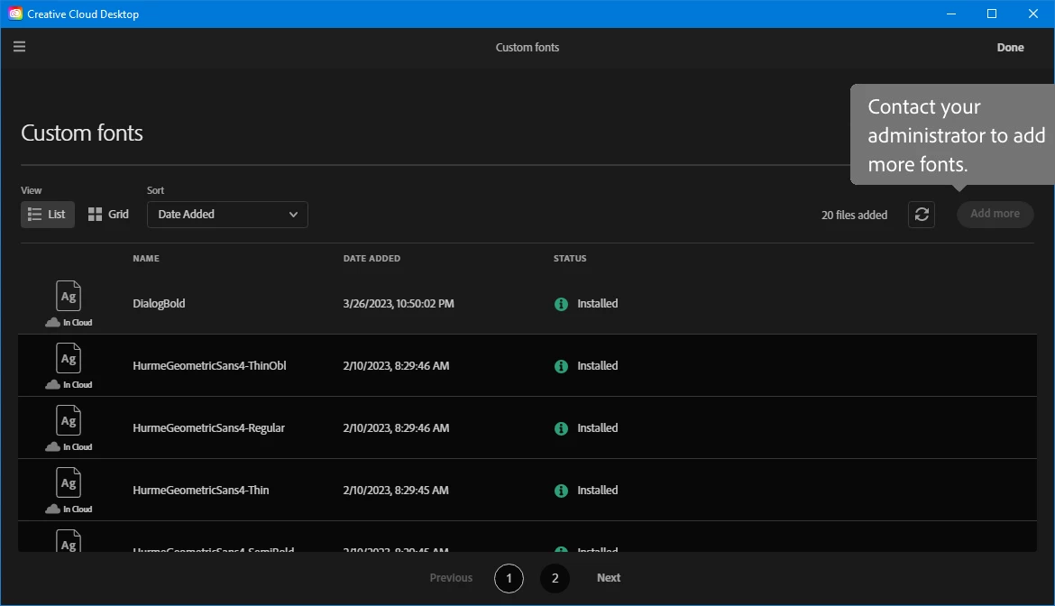This screenshot has height=606, width=1055.
Task: Go to page 1
Action: click(x=509, y=578)
